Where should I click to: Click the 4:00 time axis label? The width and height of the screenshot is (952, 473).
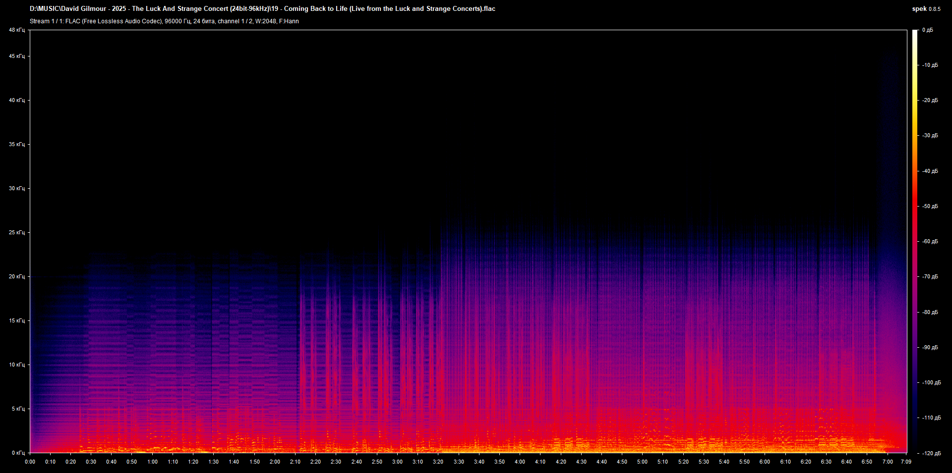coord(520,462)
